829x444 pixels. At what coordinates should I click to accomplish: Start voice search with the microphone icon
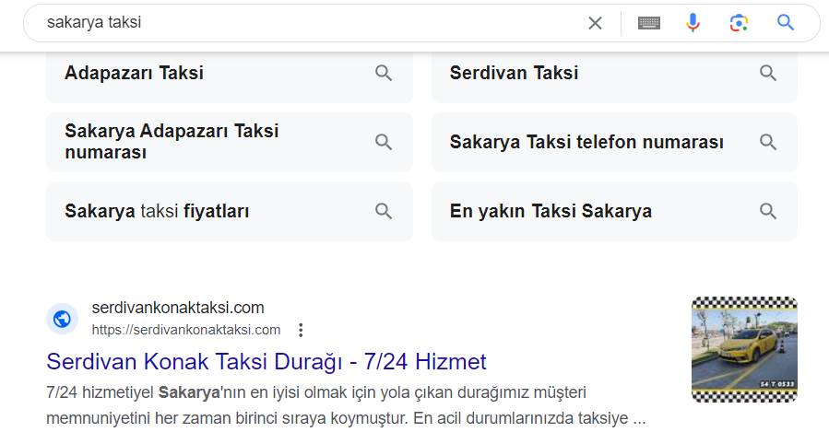[693, 23]
